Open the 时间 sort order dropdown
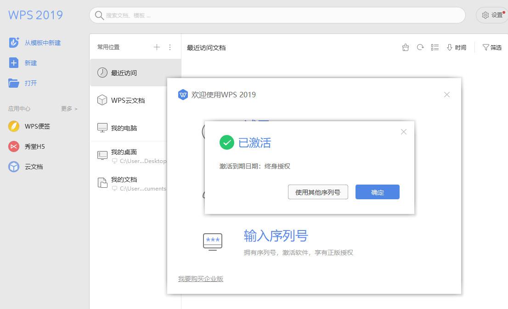Viewport: 508px width, 309px height. (x=457, y=47)
